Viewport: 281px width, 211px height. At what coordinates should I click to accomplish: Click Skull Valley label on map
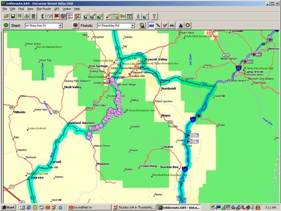click(x=73, y=87)
